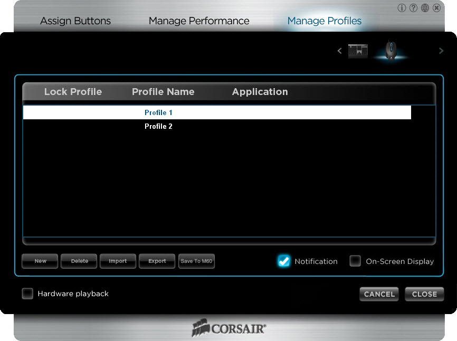Viewport: 457px width, 341px height.
Task: Click the left device carousel arrow
Action: click(x=339, y=51)
